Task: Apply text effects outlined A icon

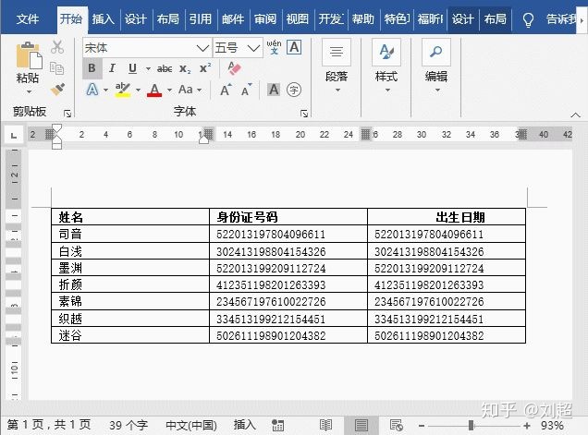Action: point(92,90)
